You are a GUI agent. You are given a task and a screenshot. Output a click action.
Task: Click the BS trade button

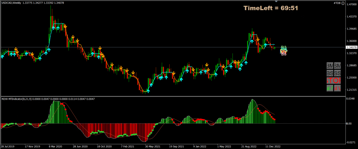(x=330, y=73)
